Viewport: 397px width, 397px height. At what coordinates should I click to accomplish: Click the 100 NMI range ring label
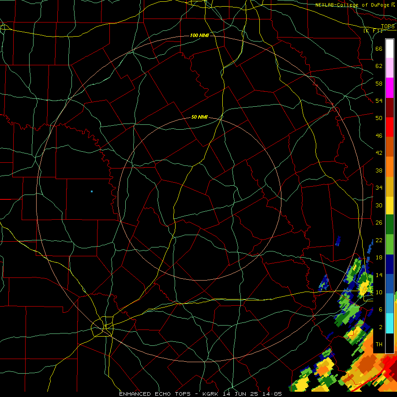click(199, 35)
